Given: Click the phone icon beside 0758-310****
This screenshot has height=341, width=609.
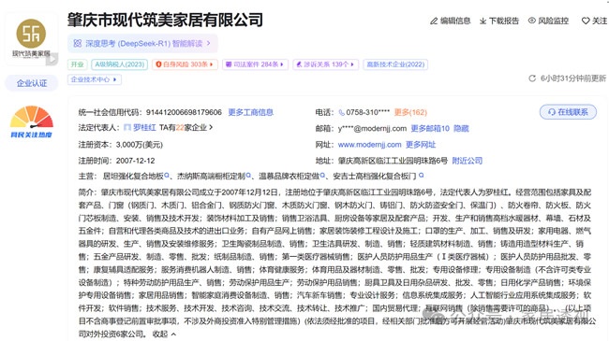Looking at the screenshot, I should point(341,112).
